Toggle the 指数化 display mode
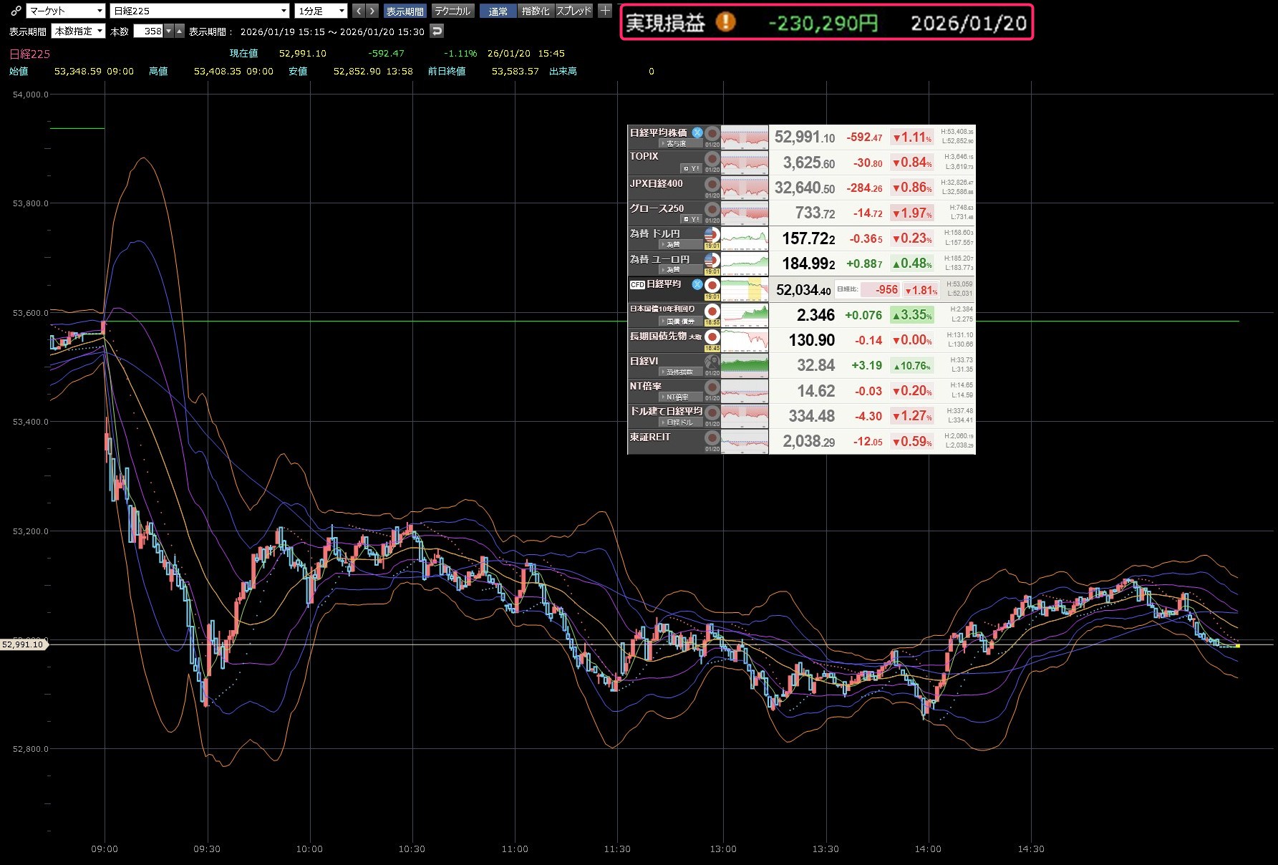This screenshot has height=865, width=1278. (x=536, y=11)
